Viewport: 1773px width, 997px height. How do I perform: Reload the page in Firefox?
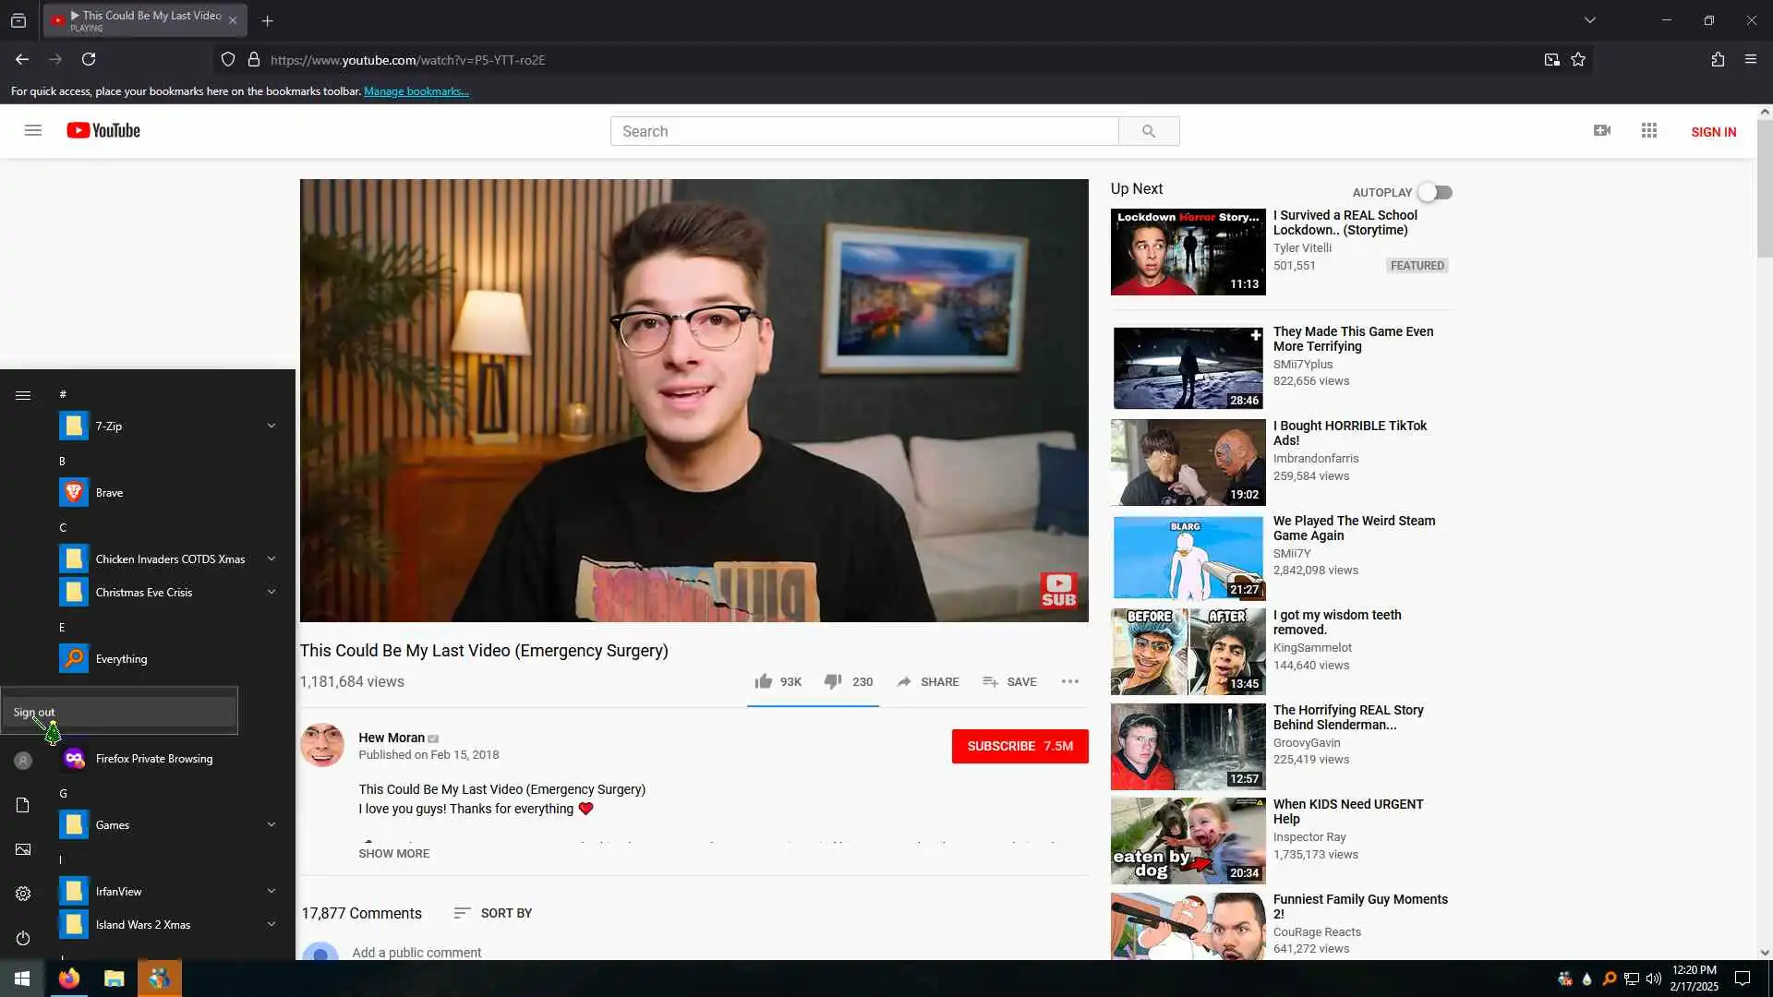(x=89, y=60)
